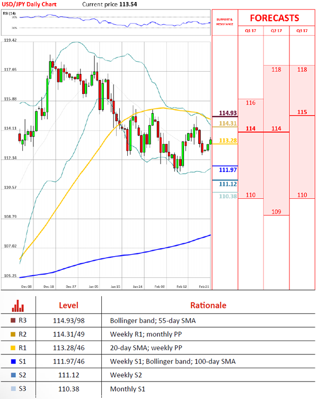Click the red bar chart icon
The width and height of the screenshot is (318, 399).
click(x=18, y=305)
